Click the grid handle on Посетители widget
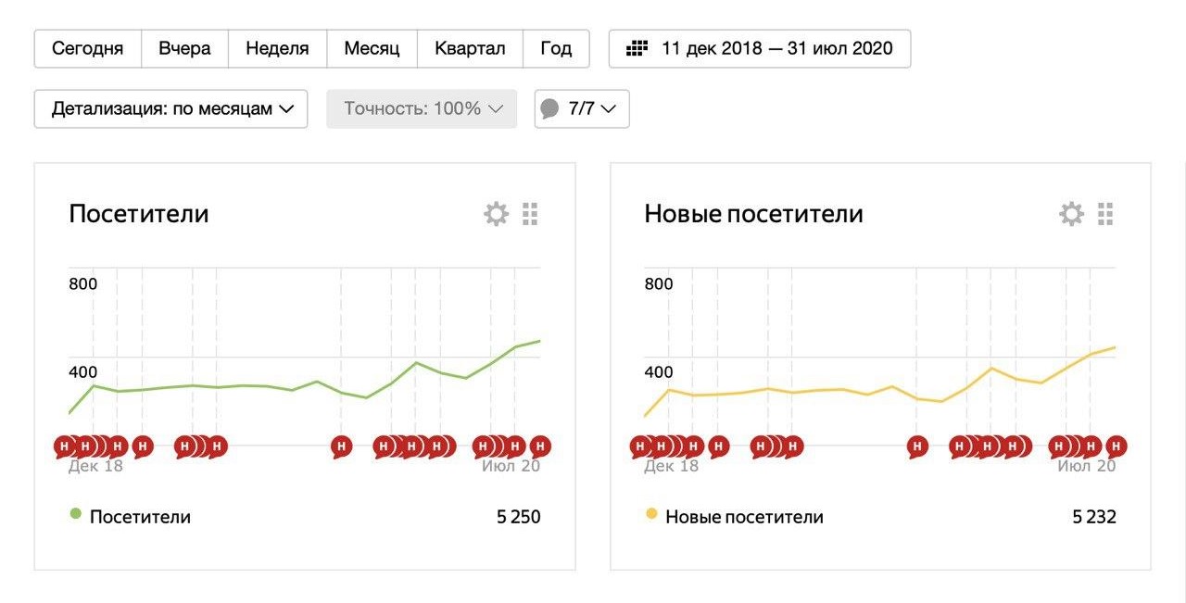This screenshot has width=1186, height=603. pos(530,215)
